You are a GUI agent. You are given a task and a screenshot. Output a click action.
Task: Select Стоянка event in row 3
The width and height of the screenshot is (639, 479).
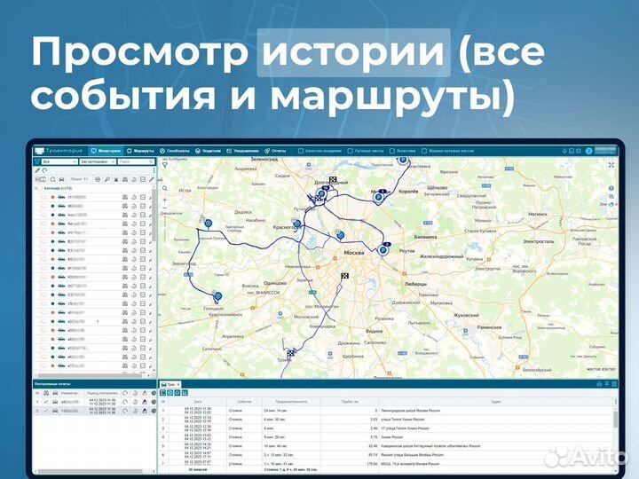[235, 428]
